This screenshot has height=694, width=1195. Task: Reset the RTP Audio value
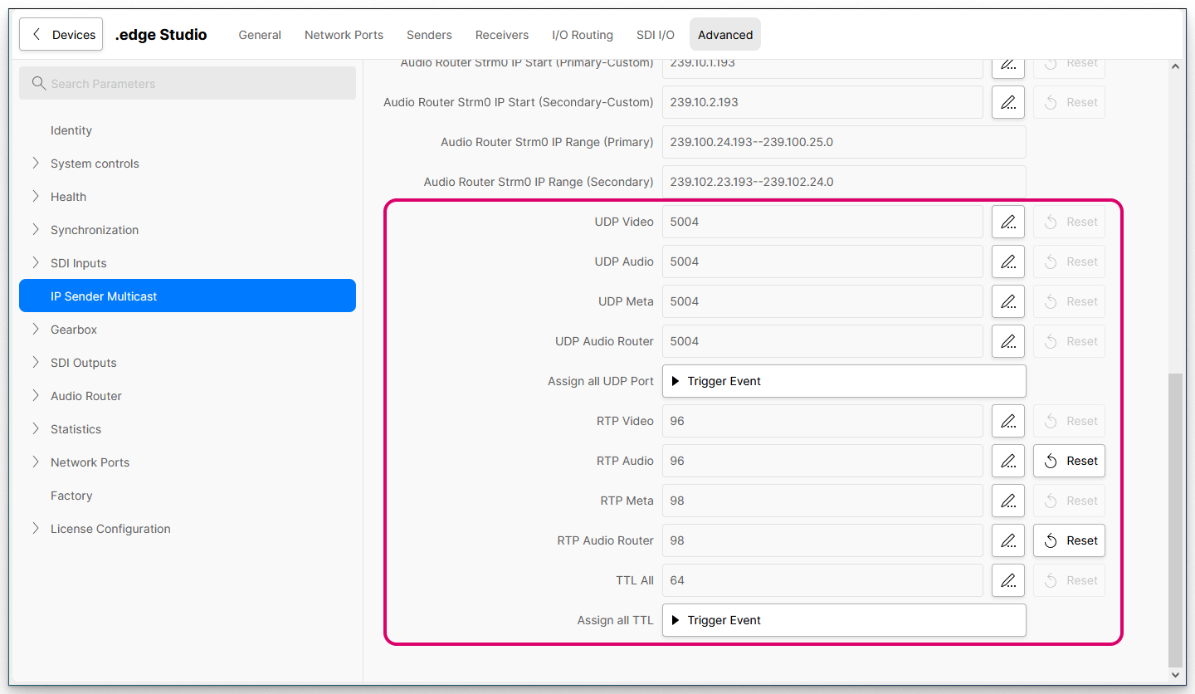pyautogui.click(x=1069, y=461)
